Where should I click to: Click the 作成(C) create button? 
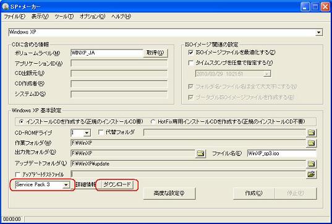(253, 193)
